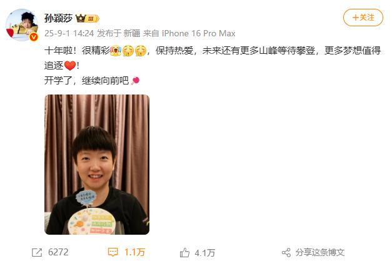Click the orange verified V badge
Image resolution: width=392 pixels, height=261 pixels.
coord(34,37)
